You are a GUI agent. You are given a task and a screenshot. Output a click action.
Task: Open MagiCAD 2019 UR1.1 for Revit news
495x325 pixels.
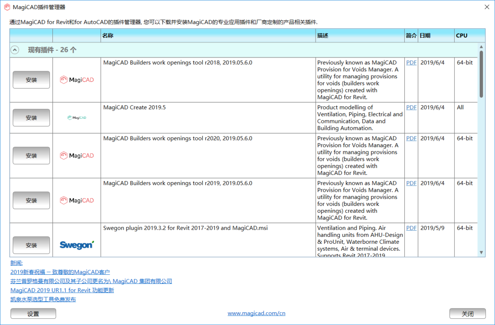pyautogui.click(x=62, y=290)
